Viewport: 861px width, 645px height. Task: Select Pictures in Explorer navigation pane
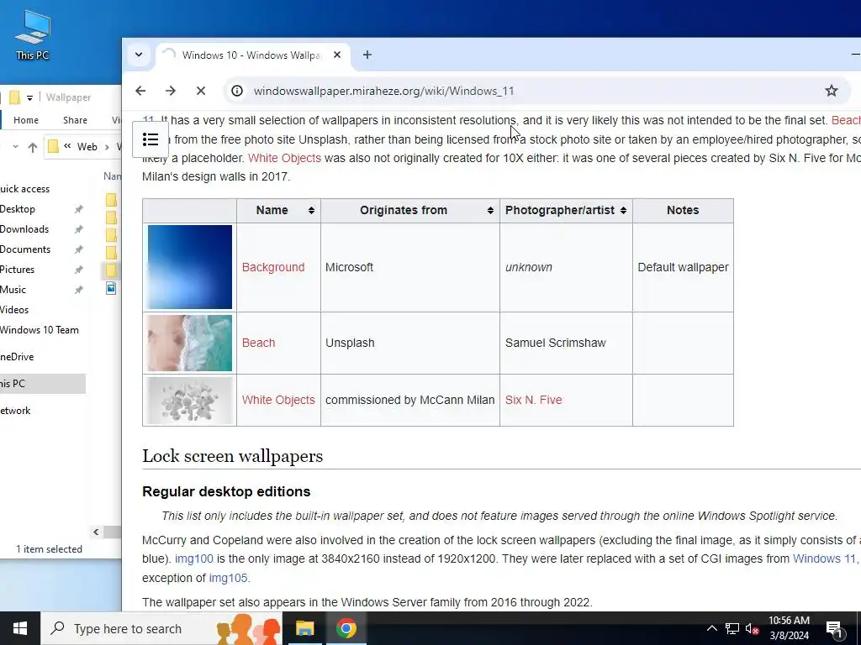17,270
